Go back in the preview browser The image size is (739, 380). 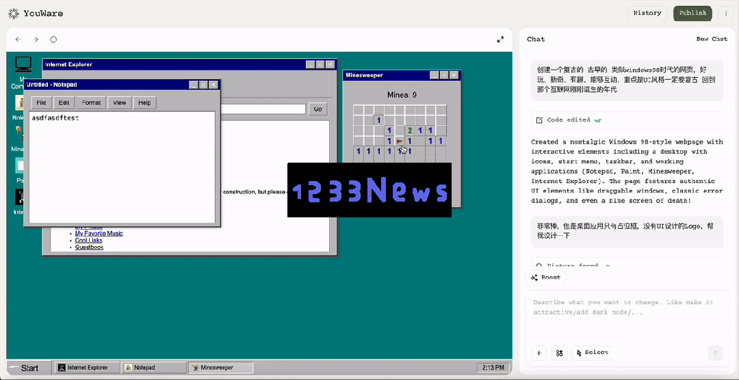point(18,40)
